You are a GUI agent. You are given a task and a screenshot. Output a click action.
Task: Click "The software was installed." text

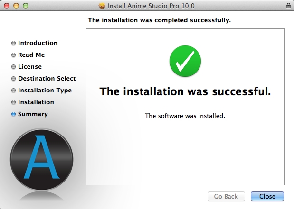click(x=185, y=116)
